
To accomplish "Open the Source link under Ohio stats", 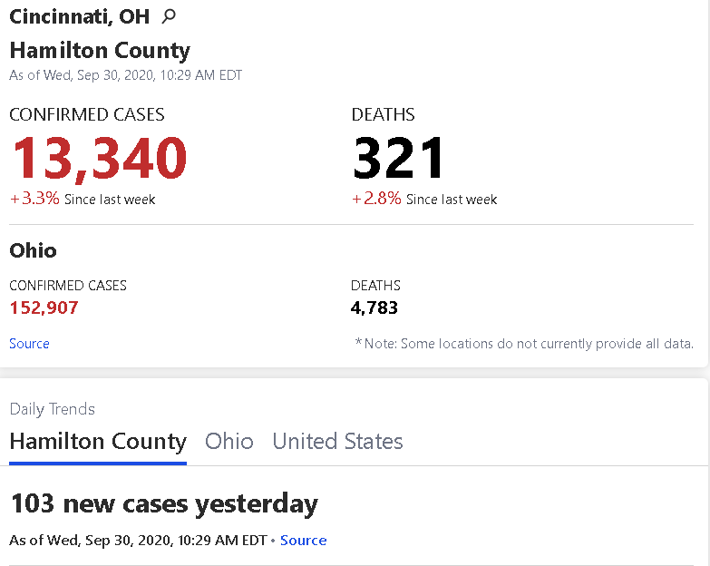I will (29, 344).
